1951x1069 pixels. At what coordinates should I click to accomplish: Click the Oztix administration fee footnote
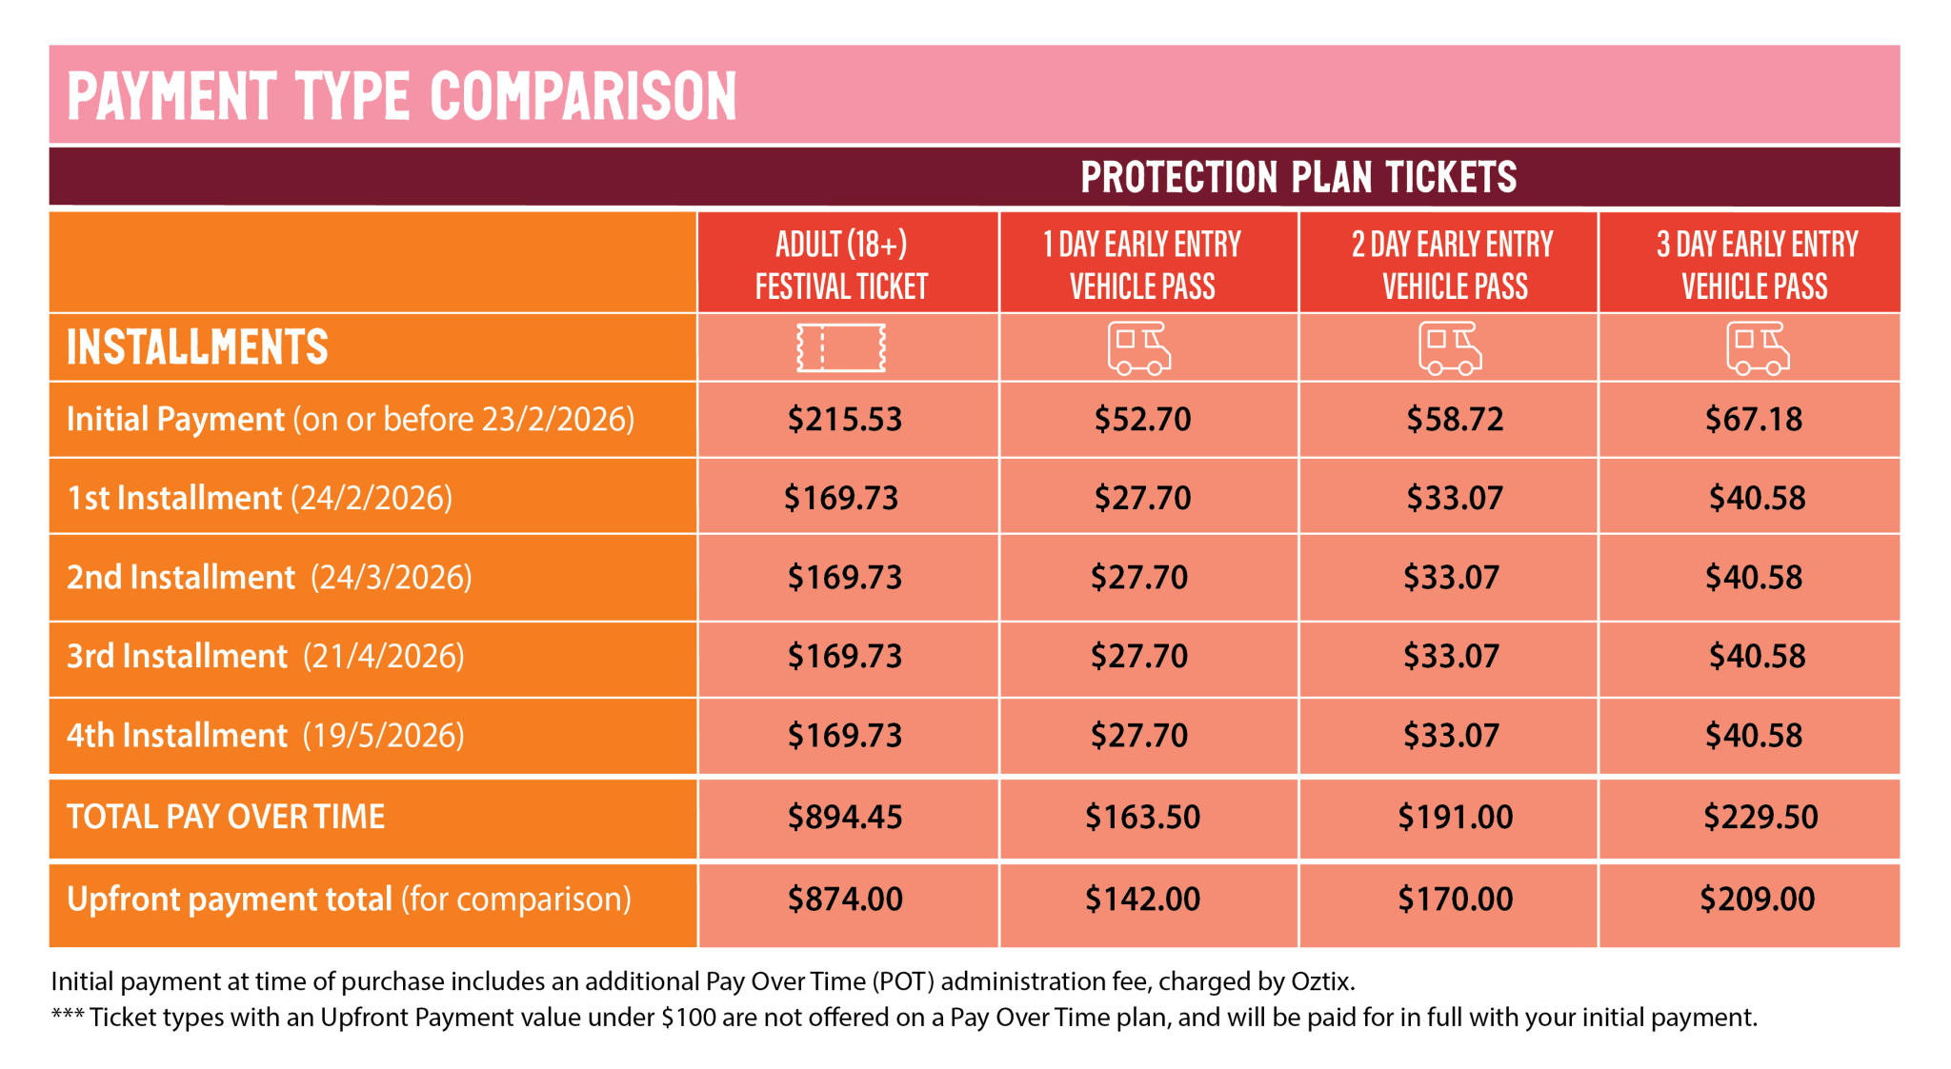[x=702, y=981]
